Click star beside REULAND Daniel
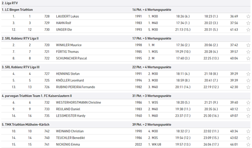 (248, 109)
